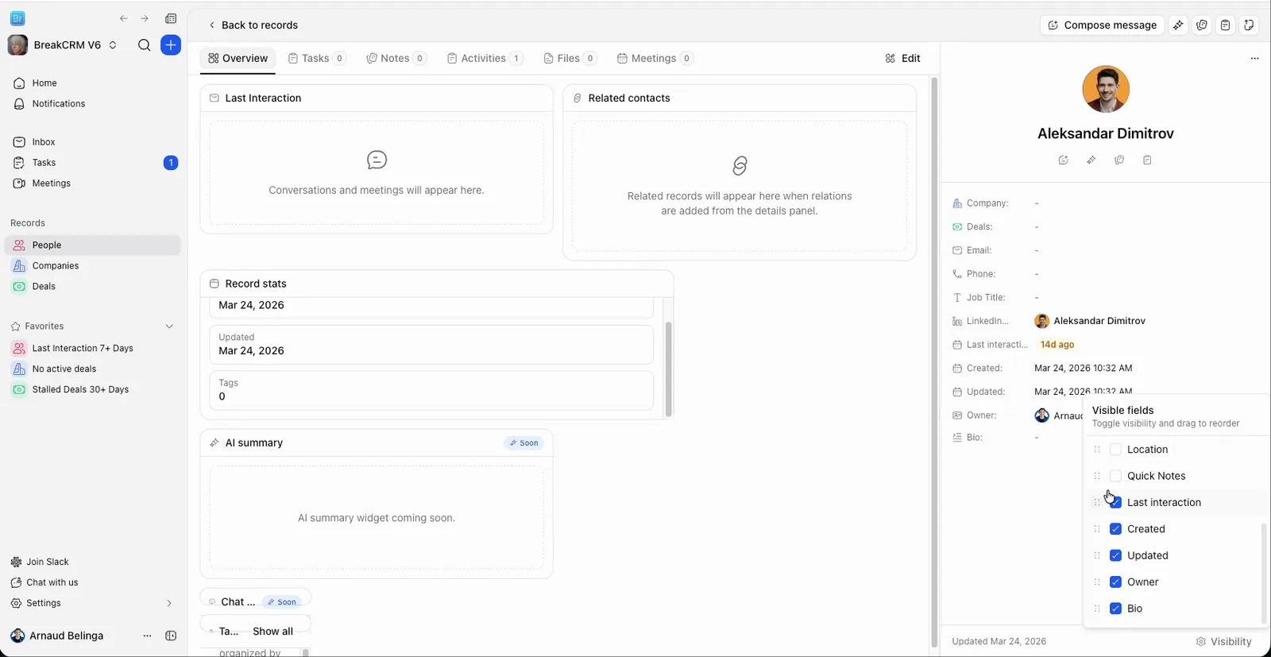Click the Visibility button at panel bottom
Screen dimensions: 1271x657
click(1223, 642)
